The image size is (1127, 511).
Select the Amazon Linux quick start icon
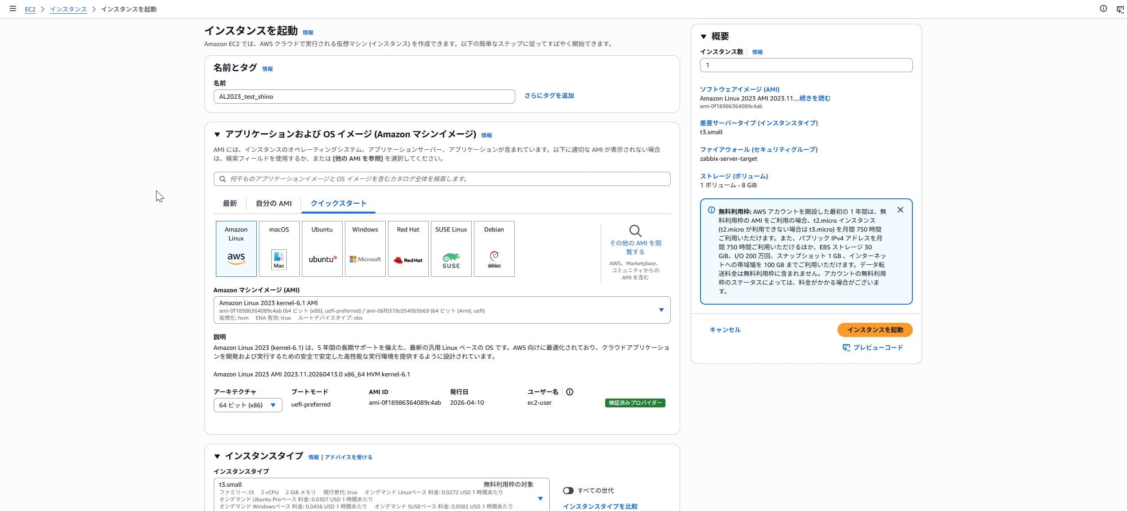[236, 248]
